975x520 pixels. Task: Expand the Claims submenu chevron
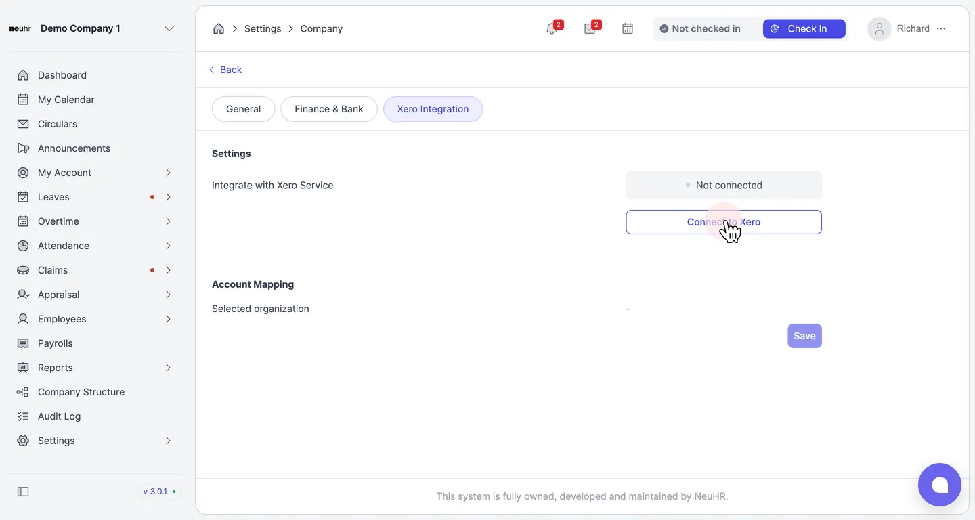click(168, 270)
